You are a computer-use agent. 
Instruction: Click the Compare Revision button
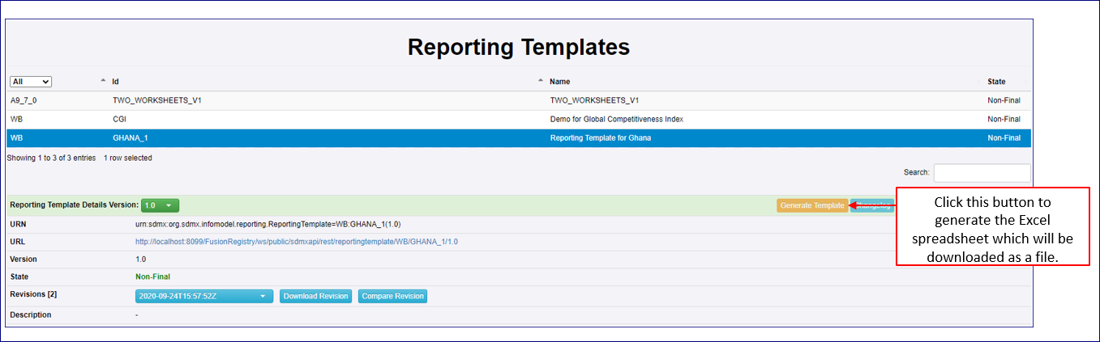[x=392, y=296]
